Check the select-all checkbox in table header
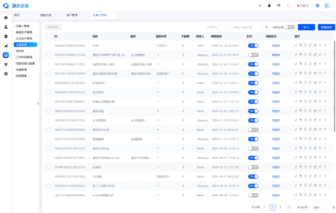 (48, 37)
